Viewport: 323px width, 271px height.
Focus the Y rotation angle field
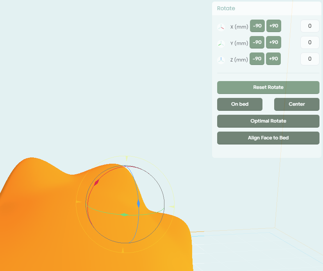click(310, 42)
